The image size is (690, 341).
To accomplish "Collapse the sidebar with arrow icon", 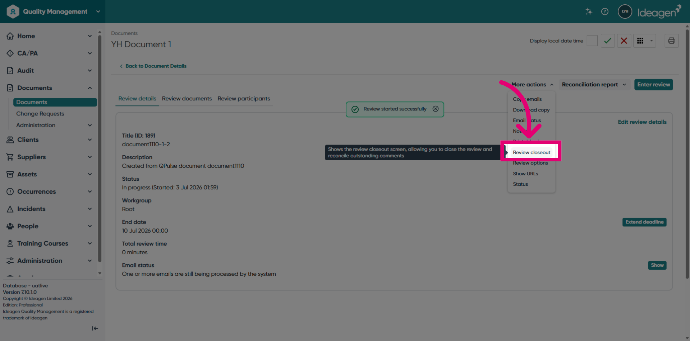I will 95,328.
